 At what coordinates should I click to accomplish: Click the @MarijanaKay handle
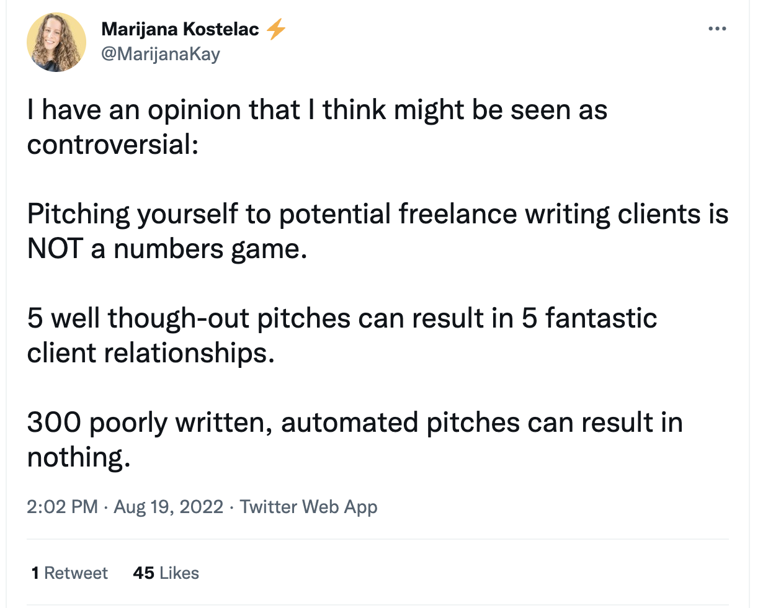[160, 54]
